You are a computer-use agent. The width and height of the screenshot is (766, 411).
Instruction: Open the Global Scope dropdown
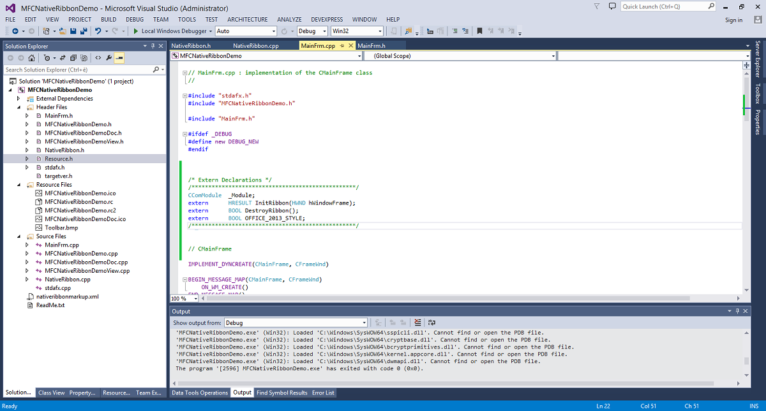[459, 55]
